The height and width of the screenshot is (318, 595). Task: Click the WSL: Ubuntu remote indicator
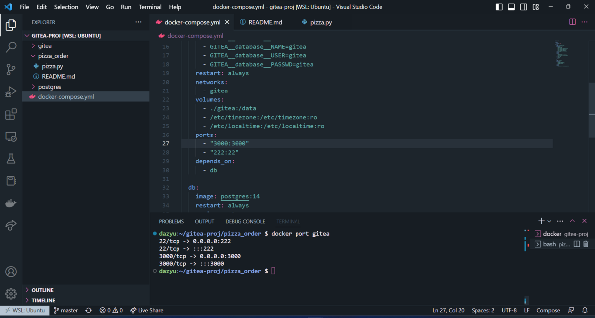pos(24,310)
